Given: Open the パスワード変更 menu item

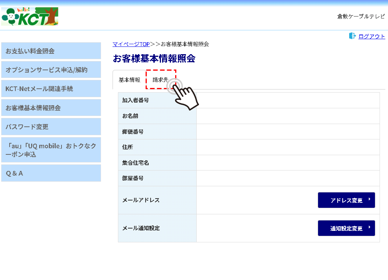Looking at the screenshot, I should (x=51, y=127).
